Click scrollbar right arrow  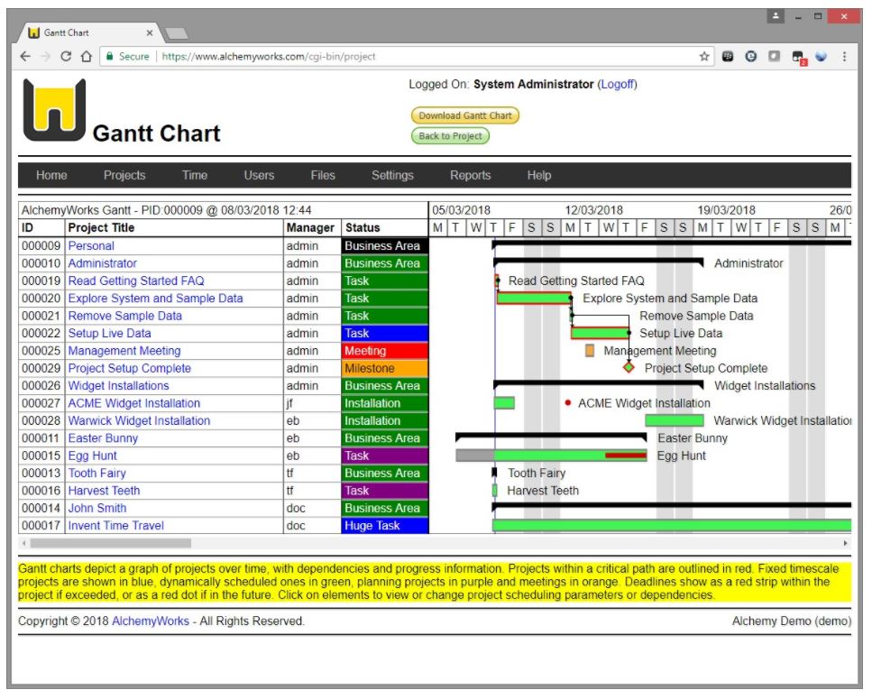click(x=846, y=543)
